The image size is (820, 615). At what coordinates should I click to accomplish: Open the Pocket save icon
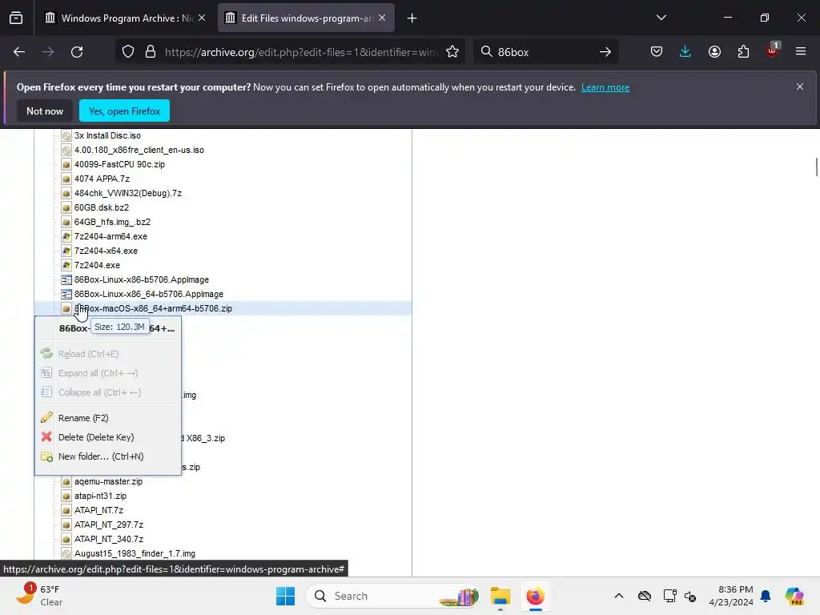pyautogui.click(x=657, y=52)
